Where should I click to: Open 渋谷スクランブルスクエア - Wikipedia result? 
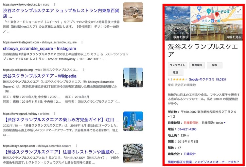point(40,76)
